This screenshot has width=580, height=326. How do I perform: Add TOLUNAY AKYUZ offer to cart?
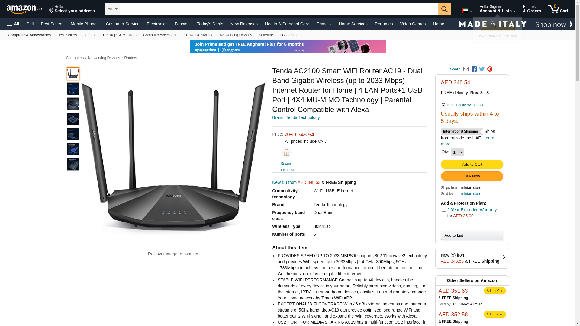click(495, 291)
